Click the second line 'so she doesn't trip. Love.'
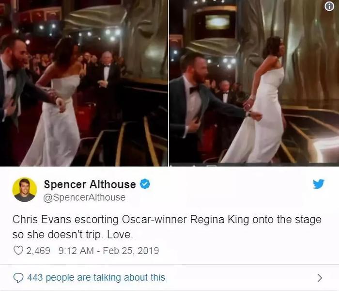The image size is (339, 291). [73, 235]
